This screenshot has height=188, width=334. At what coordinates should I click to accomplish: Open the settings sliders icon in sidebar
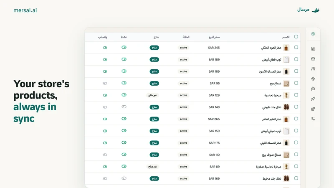tap(313, 119)
